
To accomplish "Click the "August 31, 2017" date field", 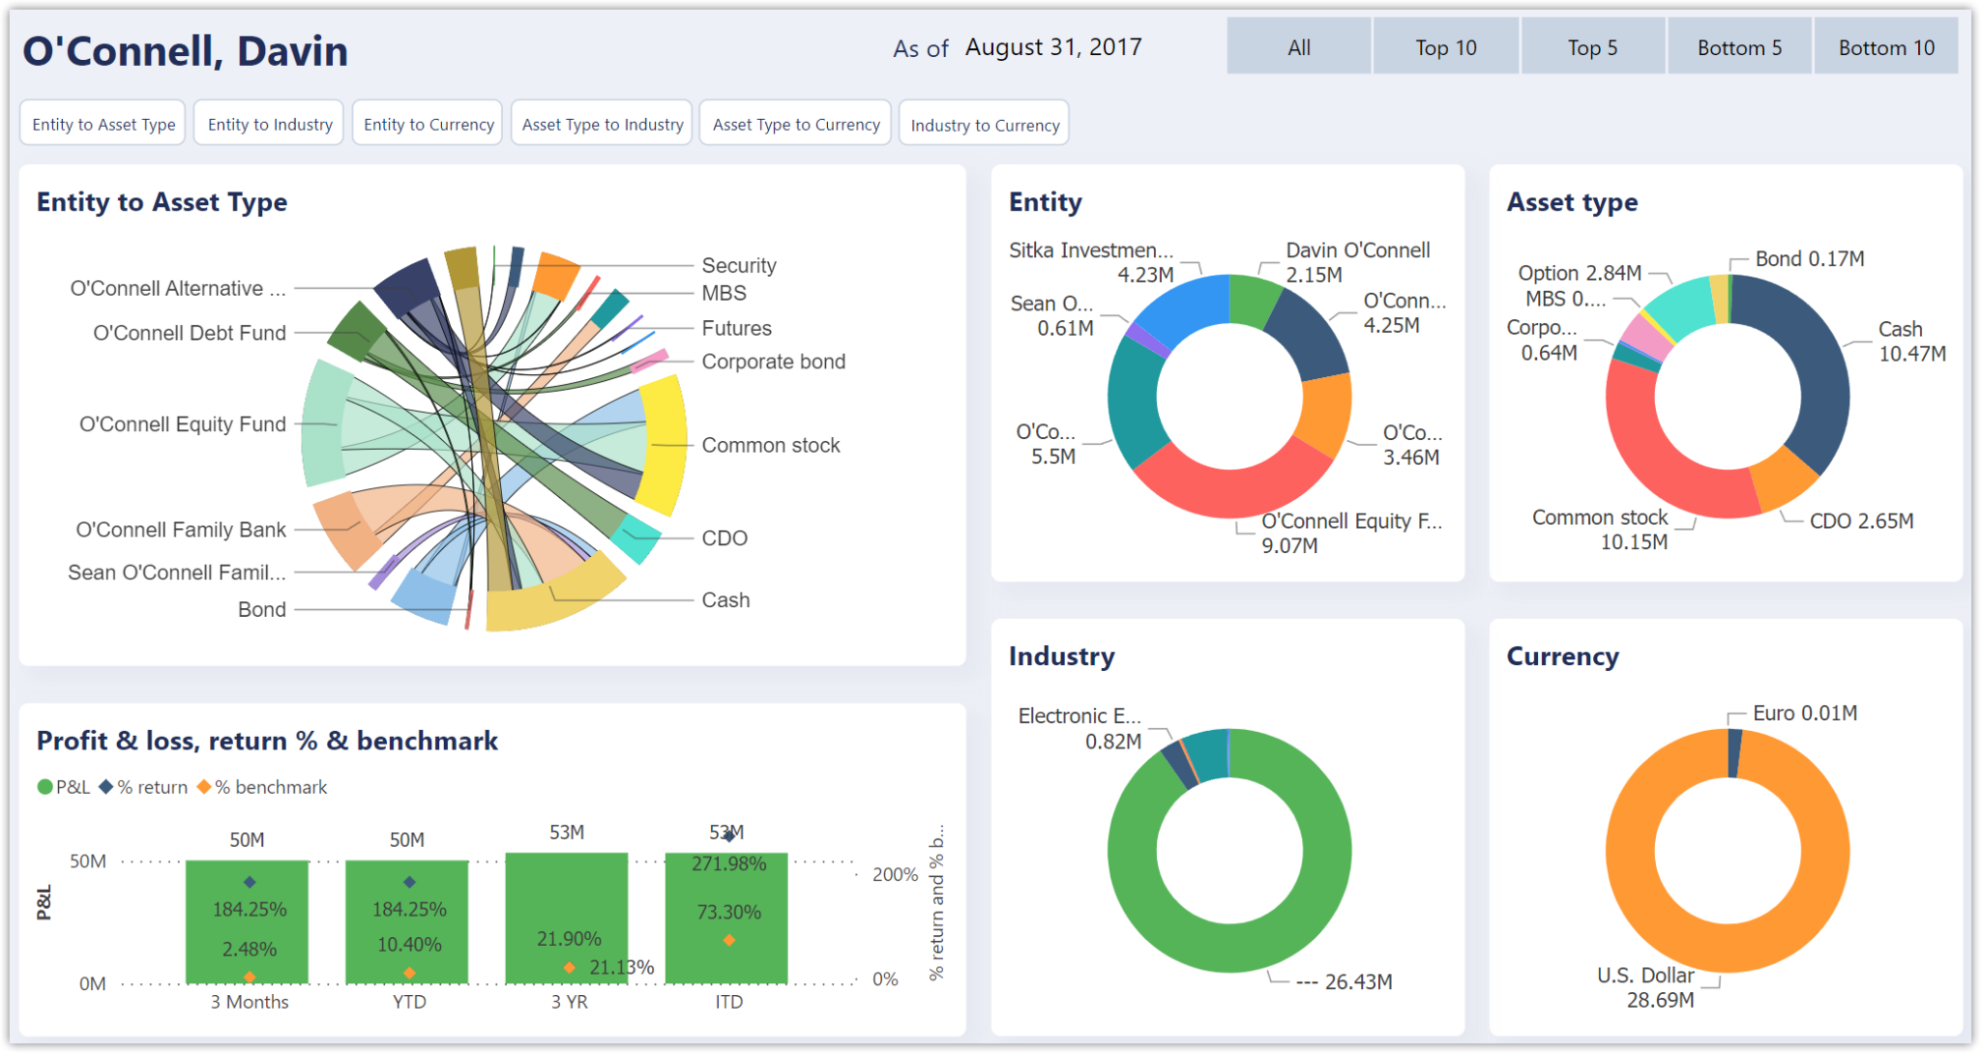I will tap(1052, 45).
